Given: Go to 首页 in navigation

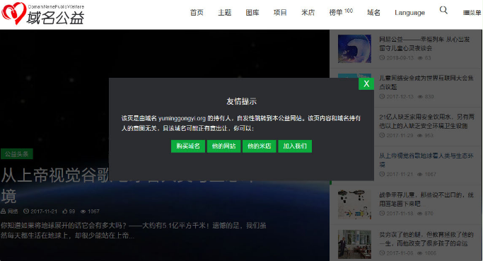Looking at the screenshot, I should (x=197, y=13).
